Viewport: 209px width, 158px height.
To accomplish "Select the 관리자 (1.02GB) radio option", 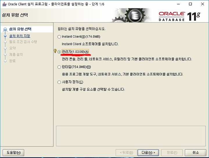I will [59, 52].
